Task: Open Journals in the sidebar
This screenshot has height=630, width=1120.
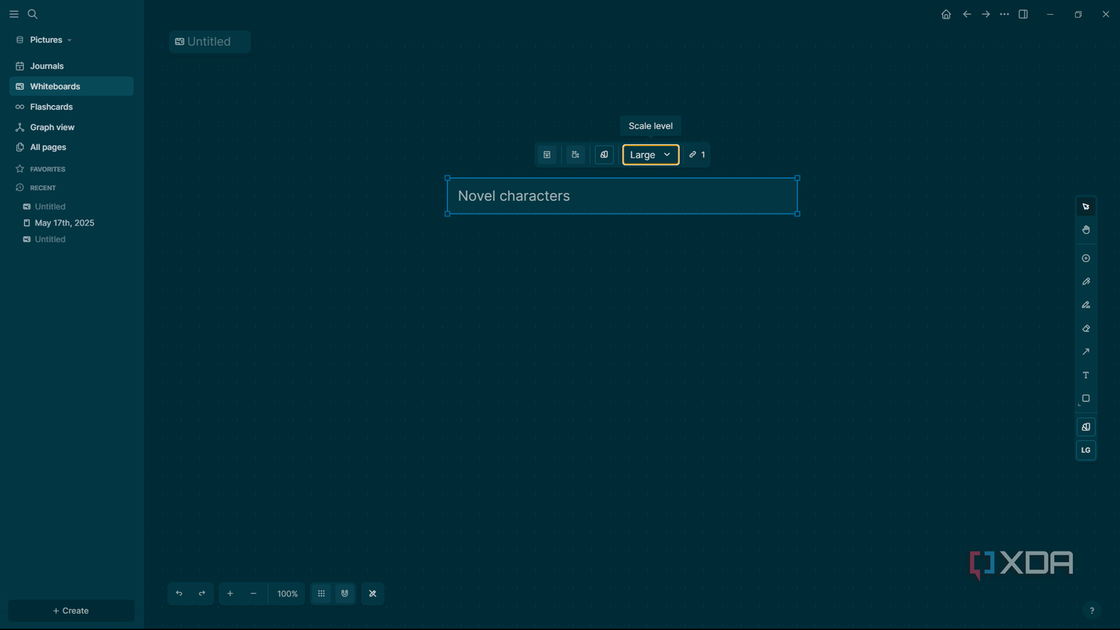Action: (x=72, y=66)
